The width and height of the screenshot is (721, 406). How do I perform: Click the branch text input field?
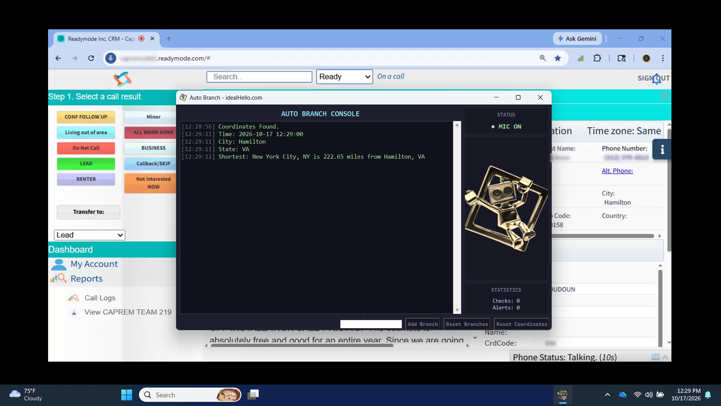pyautogui.click(x=371, y=324)
